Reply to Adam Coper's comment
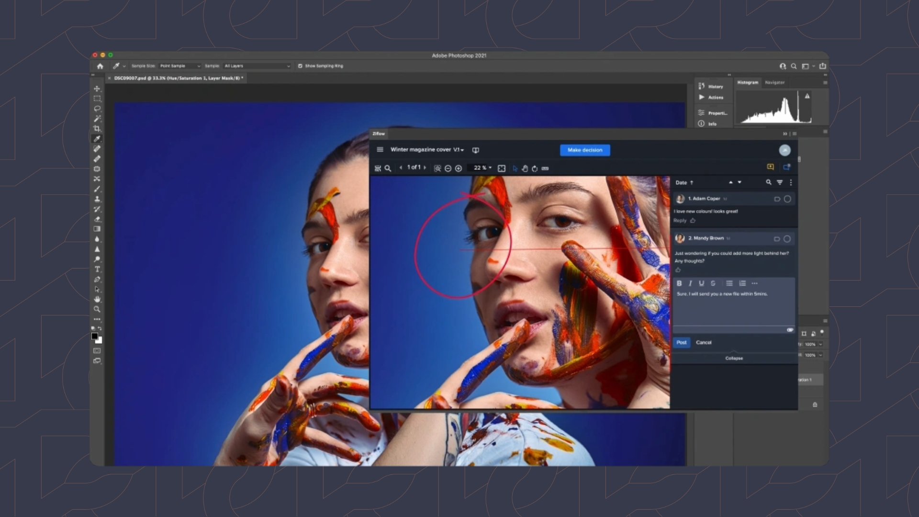 tap(680, 221)
